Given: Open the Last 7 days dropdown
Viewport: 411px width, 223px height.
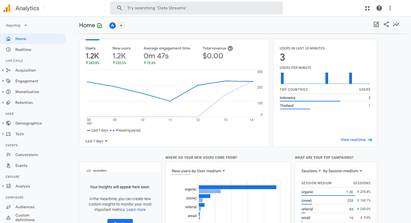Looking at the screenshot, I should [97, 141].
